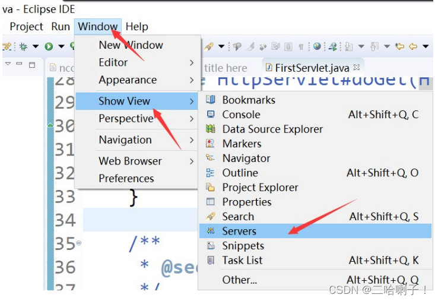Click the Outline view icon

click(x=210, y=173)
